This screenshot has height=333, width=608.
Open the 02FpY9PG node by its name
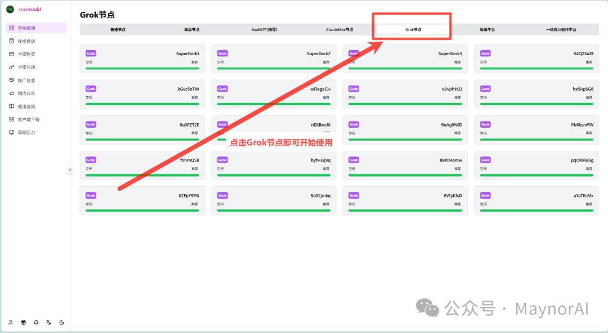[189, 196]
